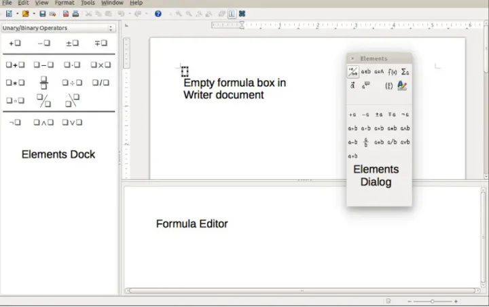Screen dimensions: 489x307
Task: Select vector Attributes category in Elements dialog
Action: pyautogui.click(x=352, y=85)
